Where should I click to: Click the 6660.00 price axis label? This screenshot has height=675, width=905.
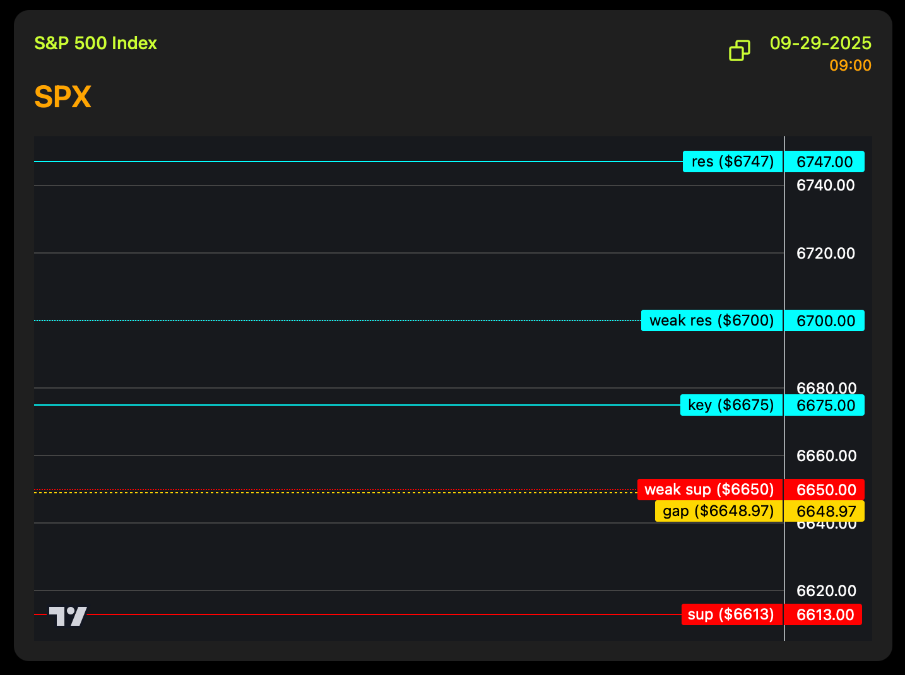825,456
